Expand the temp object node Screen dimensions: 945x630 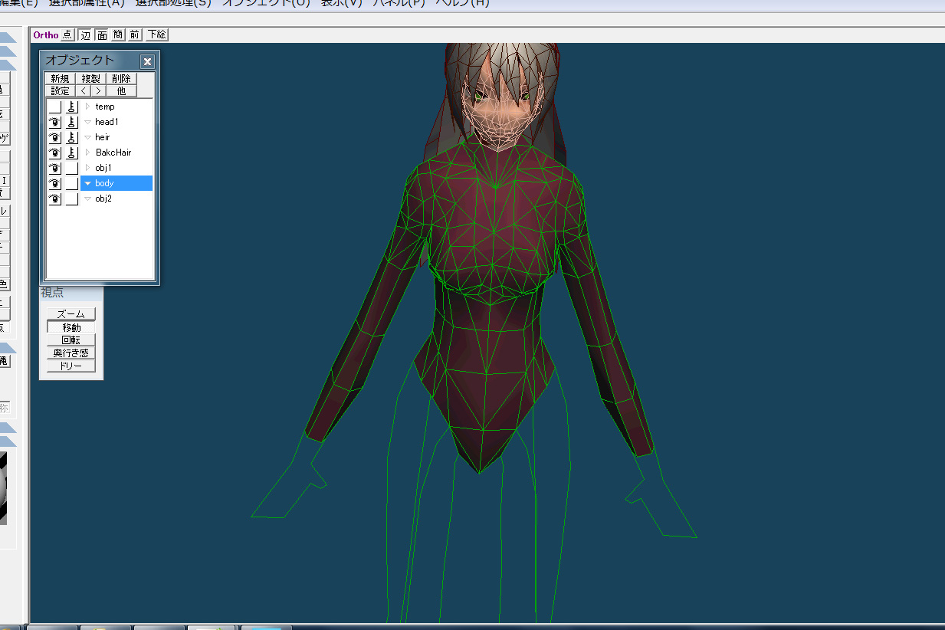click(87, 107)
